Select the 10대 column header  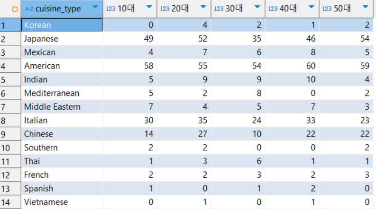click(x=130, y=9)
